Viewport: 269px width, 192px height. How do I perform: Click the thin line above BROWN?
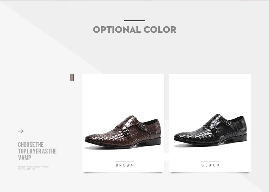125,162
